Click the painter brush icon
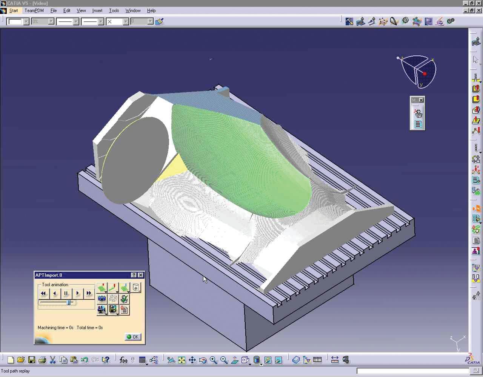Image resolution: width=483 pixels, height=377 pixels. click(159, 21)
